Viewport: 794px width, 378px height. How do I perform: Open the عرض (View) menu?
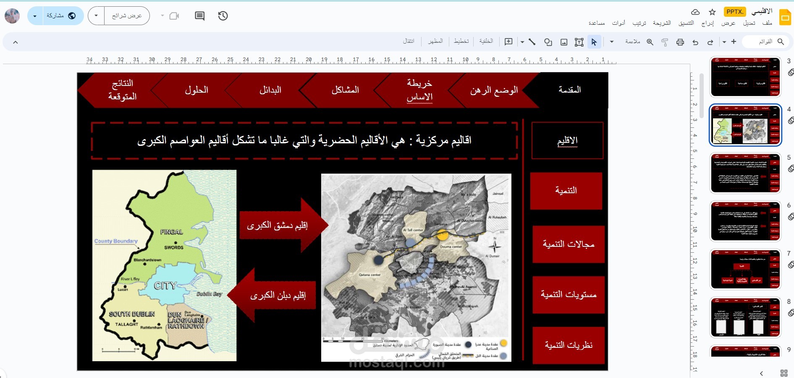click(x=728, y=23)
